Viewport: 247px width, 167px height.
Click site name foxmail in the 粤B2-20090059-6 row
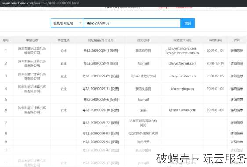tap(143, 99)
